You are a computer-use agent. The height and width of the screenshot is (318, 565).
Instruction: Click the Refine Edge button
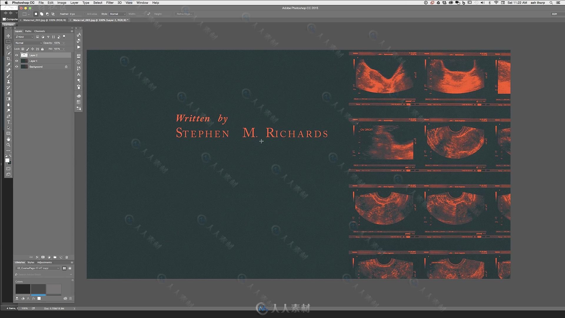pos(184,14)
